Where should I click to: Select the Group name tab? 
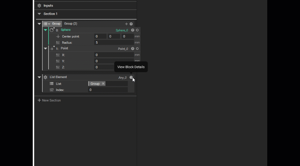(x=56, y=24)
